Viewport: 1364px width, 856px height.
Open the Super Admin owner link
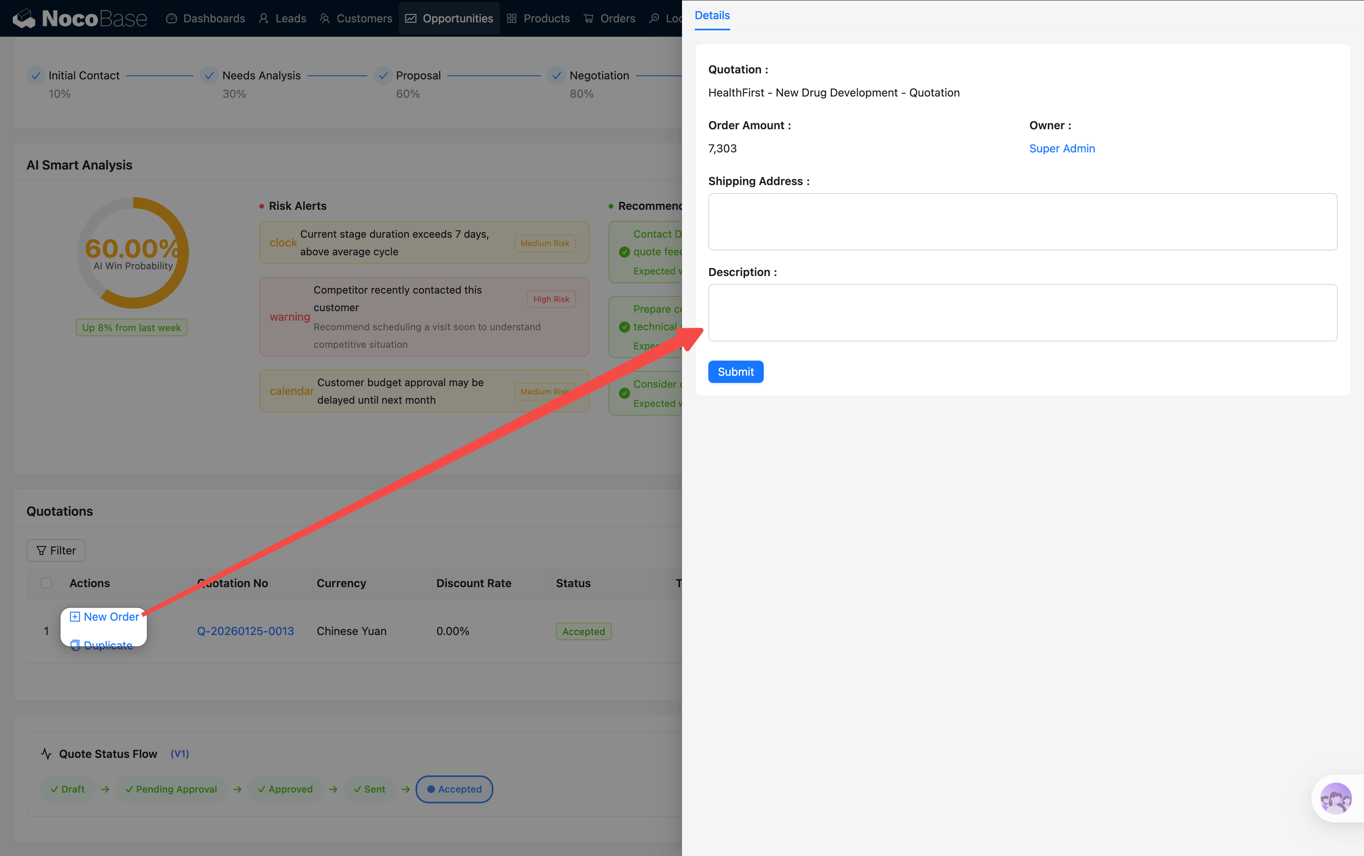[x=1062, y=148]
